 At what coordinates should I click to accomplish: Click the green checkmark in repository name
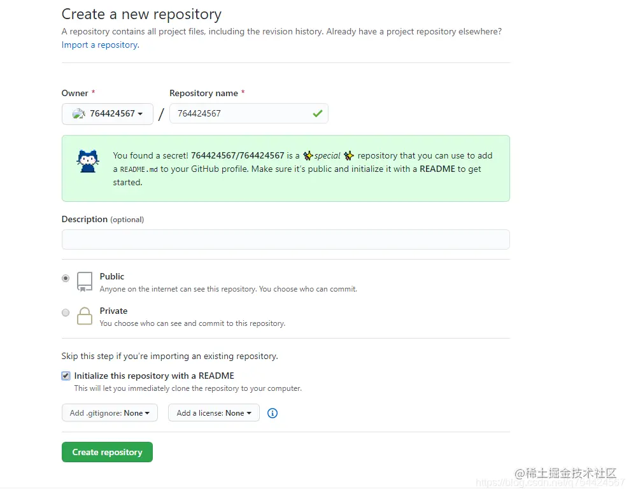coord(318,113)
